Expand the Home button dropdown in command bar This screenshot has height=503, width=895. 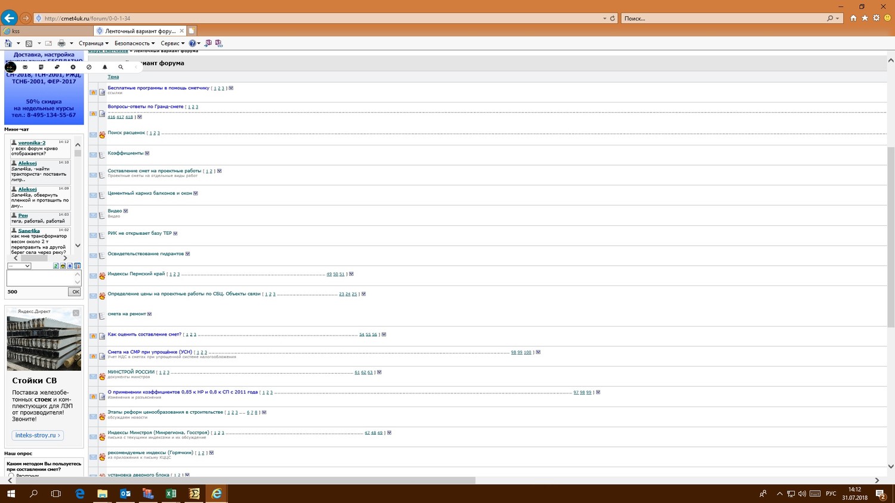[x=18, y=44]
